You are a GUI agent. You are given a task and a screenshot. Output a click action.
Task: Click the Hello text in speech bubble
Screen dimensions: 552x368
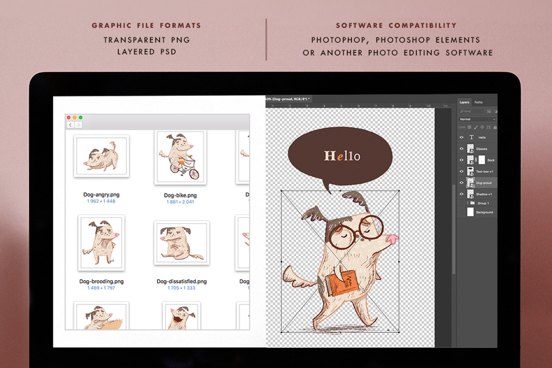[342, 156]
